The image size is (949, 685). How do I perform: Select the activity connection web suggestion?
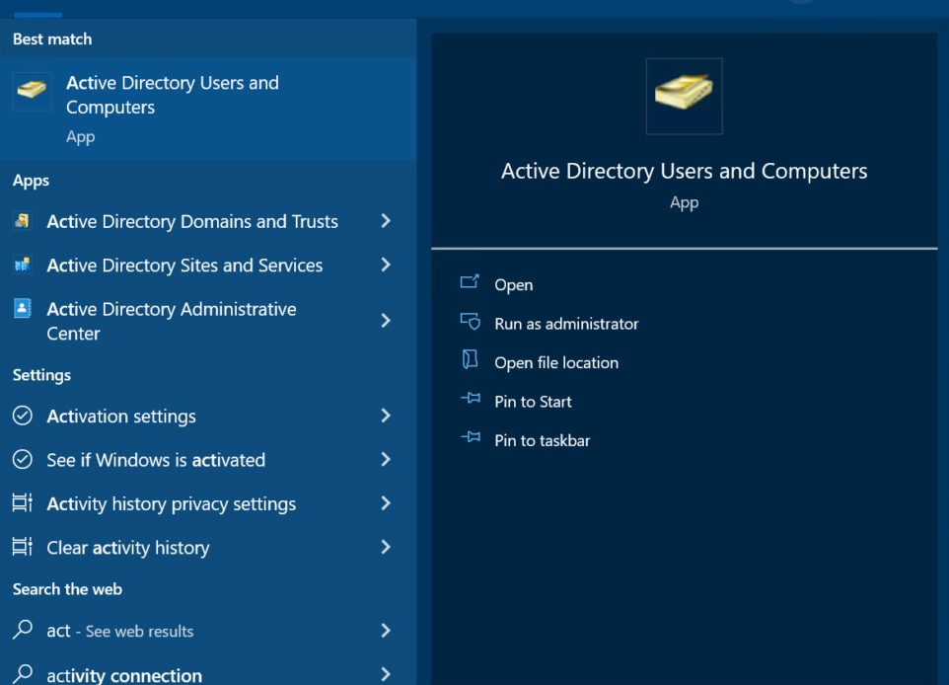tap(124, 675)
